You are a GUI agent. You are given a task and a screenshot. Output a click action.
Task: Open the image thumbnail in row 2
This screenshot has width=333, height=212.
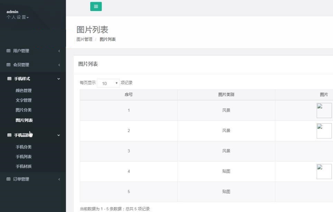tap(324, 131)
